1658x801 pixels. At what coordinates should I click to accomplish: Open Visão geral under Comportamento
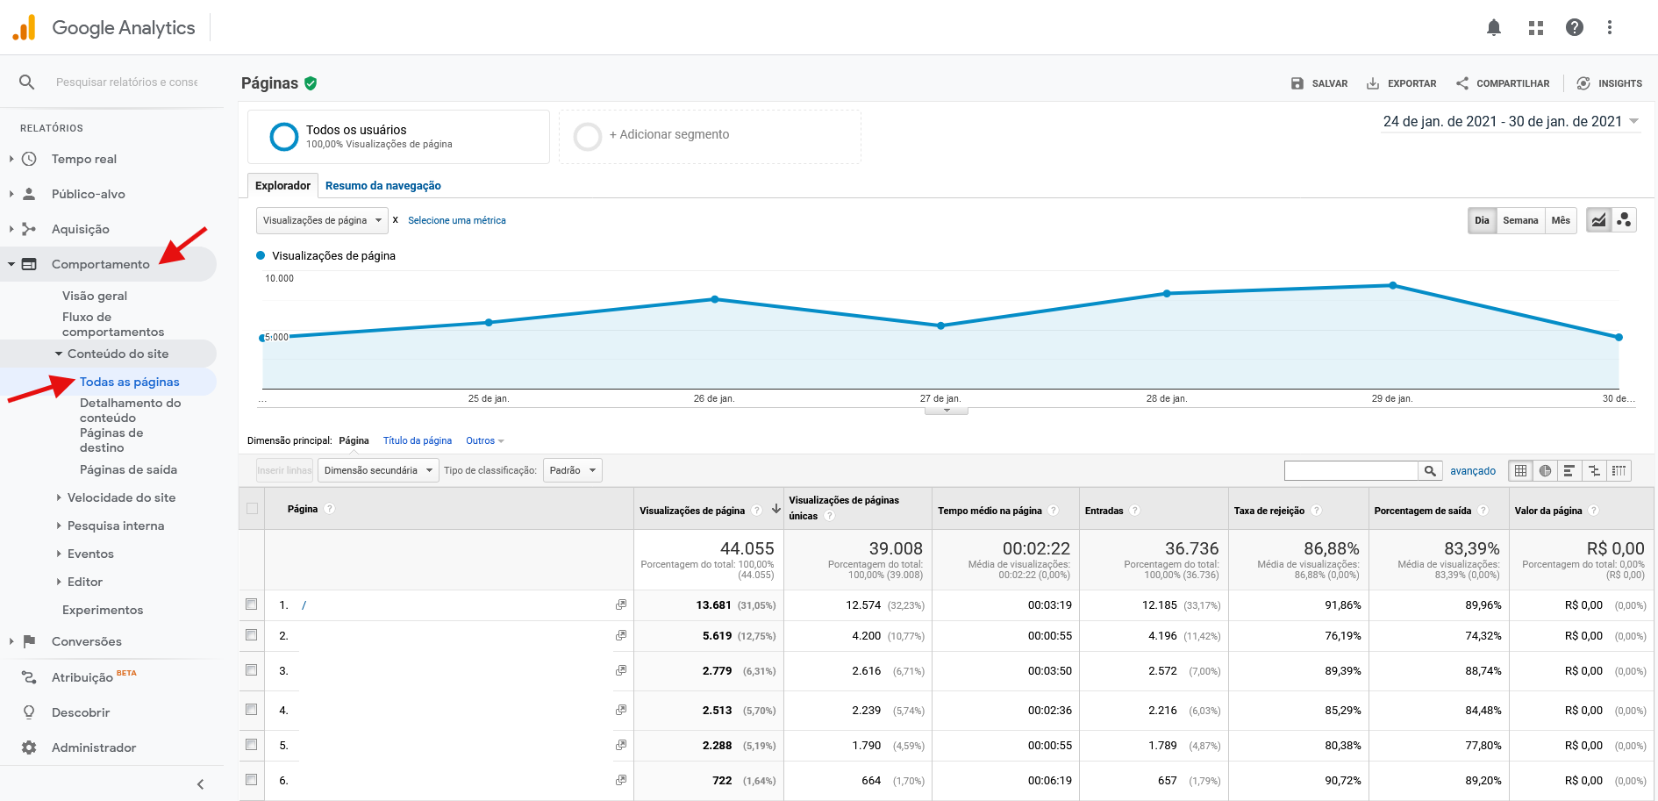coord(95,296)
